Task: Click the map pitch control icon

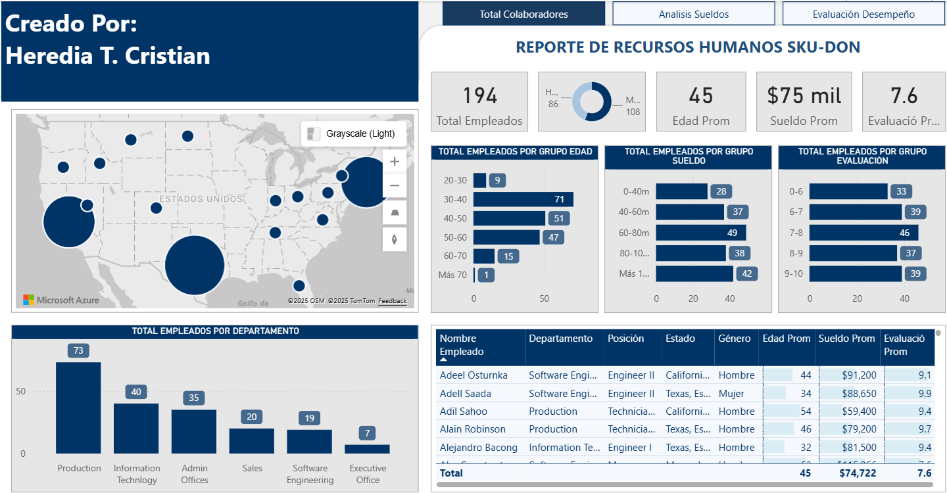Action: pyautogui.click(x=395, y=213)
